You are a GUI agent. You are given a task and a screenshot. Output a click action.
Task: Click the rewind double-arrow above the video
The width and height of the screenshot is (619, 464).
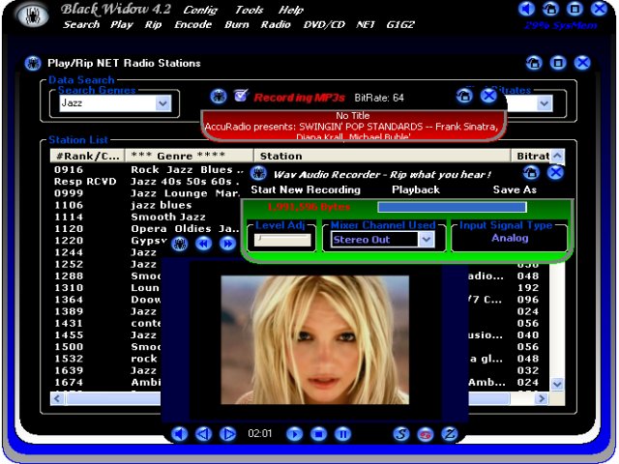pos(204,244)
